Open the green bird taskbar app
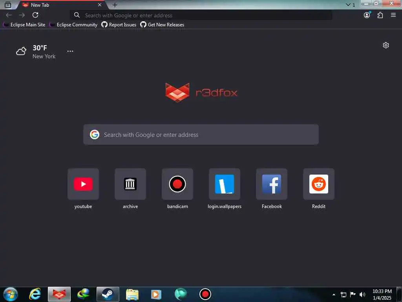Viewport: 402px width, 302px height. point(181,294)
